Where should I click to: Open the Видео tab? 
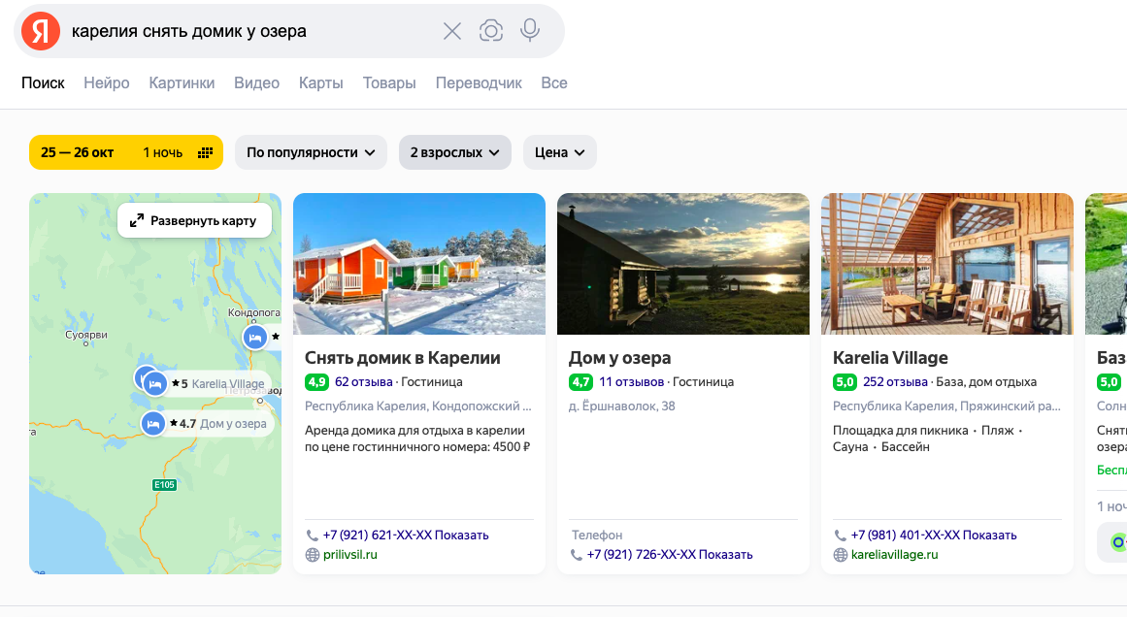pos(256,82)
